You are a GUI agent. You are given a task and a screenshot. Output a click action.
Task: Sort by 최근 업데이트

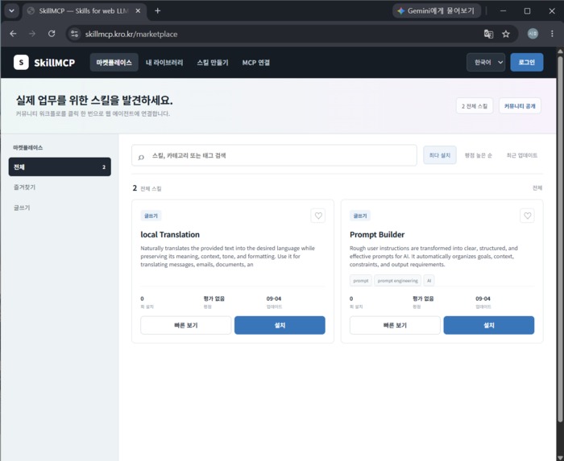tap(522, 155)
